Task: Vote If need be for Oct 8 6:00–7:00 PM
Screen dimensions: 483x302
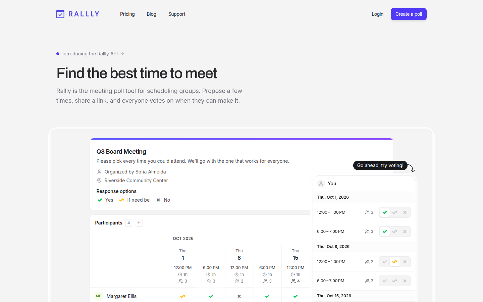Action: pos(395,281)
